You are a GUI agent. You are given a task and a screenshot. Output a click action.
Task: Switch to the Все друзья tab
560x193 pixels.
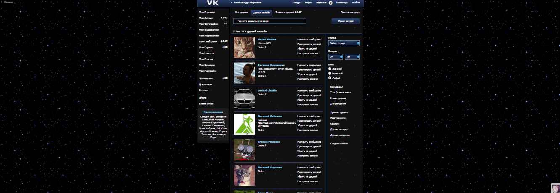(x=242, y=12)
